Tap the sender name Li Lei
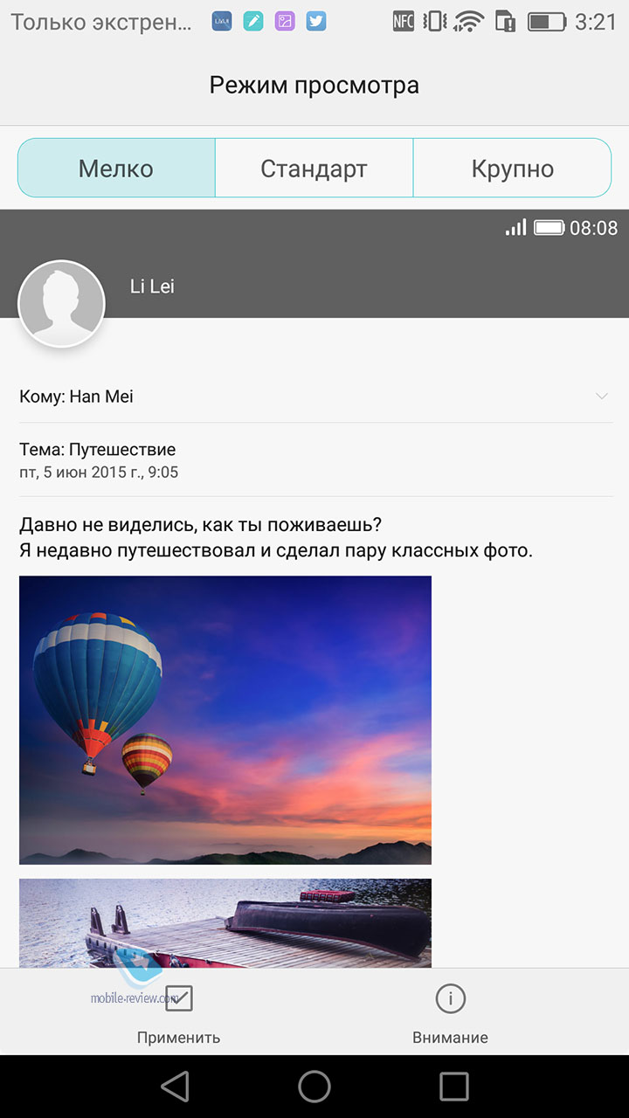Image resolution: width=629 pixels, height=1118 pixels. coord(152,286)
